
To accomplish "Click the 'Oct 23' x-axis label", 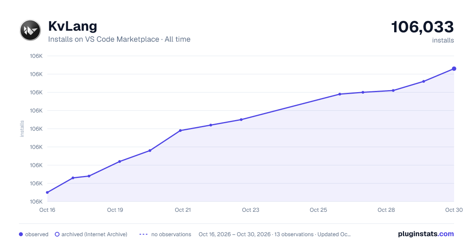I will point(251,210).
